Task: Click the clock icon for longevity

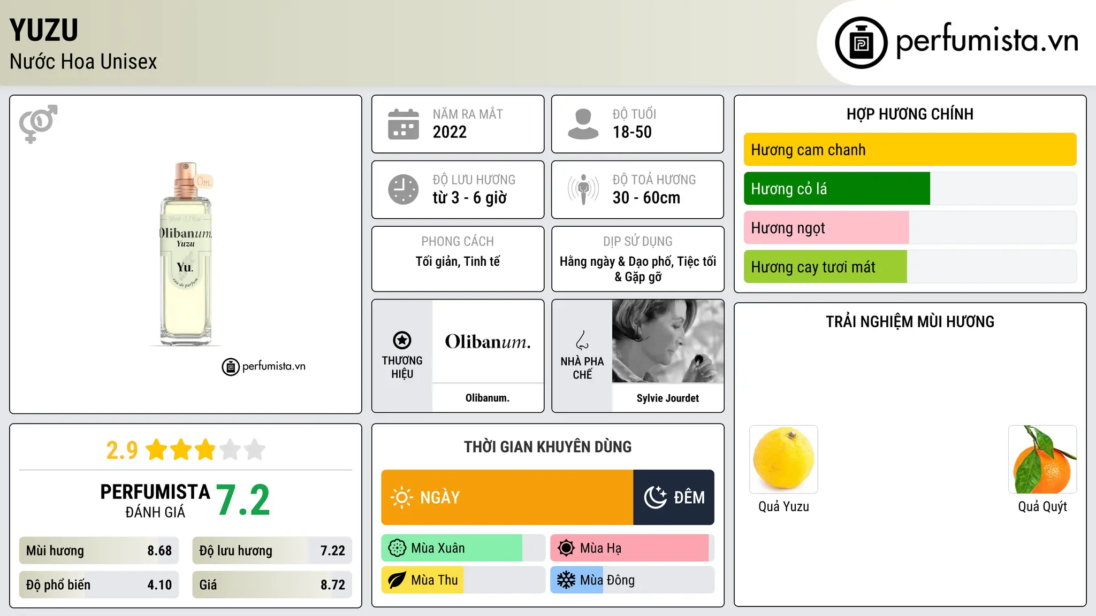Action: pos(404,189)
